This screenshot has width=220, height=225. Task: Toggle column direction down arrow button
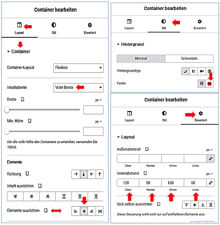(x=84, y=174)
